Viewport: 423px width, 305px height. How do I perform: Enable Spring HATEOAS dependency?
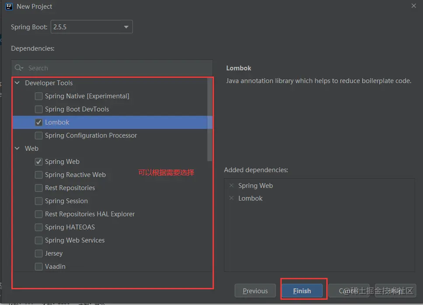pos(38,227)
